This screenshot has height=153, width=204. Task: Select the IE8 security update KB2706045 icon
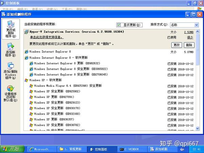31,74
